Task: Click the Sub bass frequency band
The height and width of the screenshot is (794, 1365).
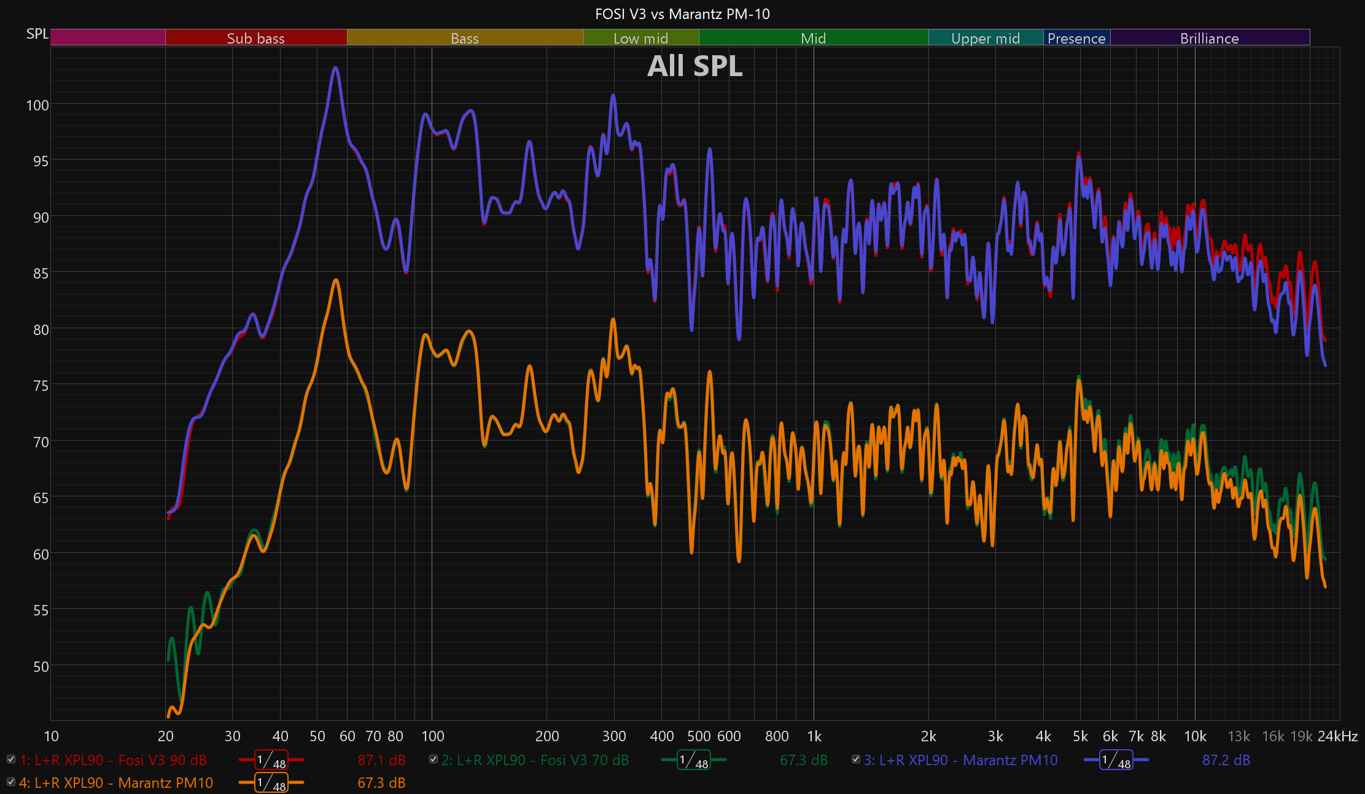Action: 256,37
